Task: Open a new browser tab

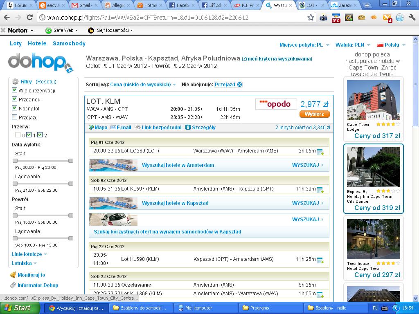Action: point(367,5)
